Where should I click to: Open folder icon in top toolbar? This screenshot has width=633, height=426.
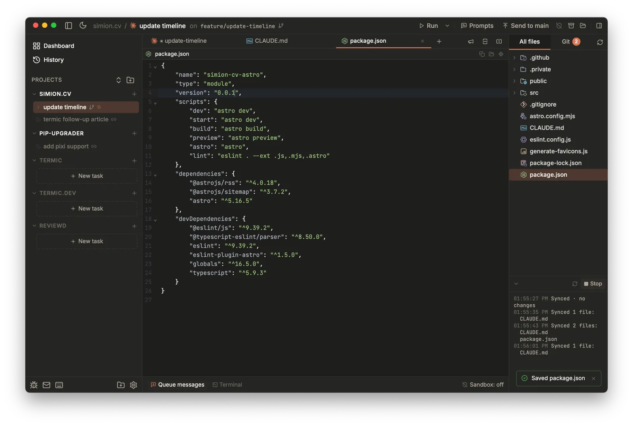pyautogui.click(x=583, y=26)
